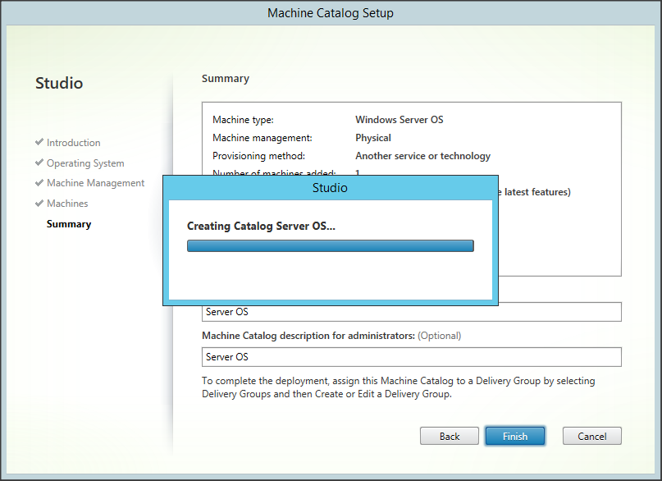
Task: Select the Machine Management step
Action: click(x=95, y=183)
